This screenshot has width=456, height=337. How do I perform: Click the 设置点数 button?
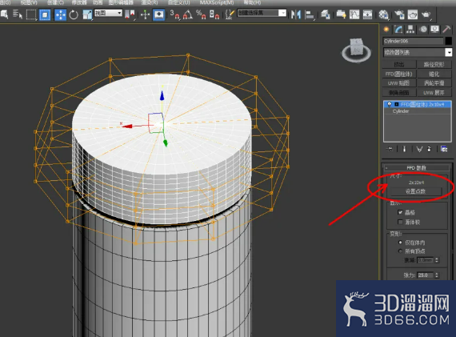(415, 191)
